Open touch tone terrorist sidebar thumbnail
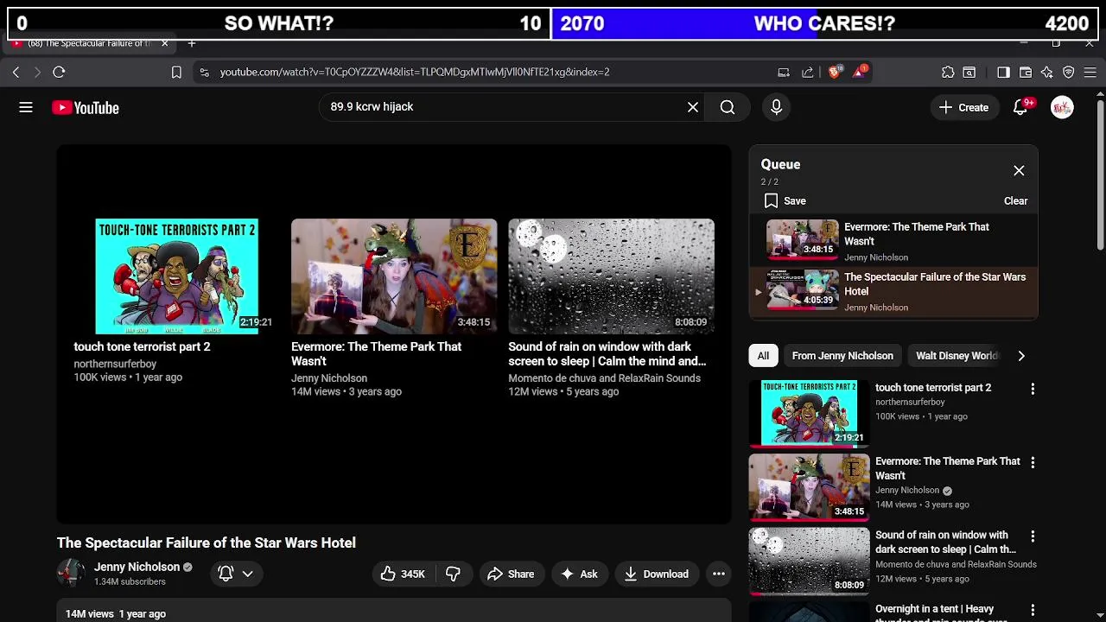Viewport: 1106px width, 622px height. tap(809, 413)
